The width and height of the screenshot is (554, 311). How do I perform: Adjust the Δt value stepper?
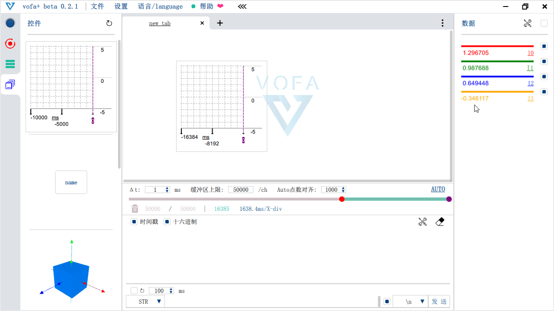tap(167, 190)
